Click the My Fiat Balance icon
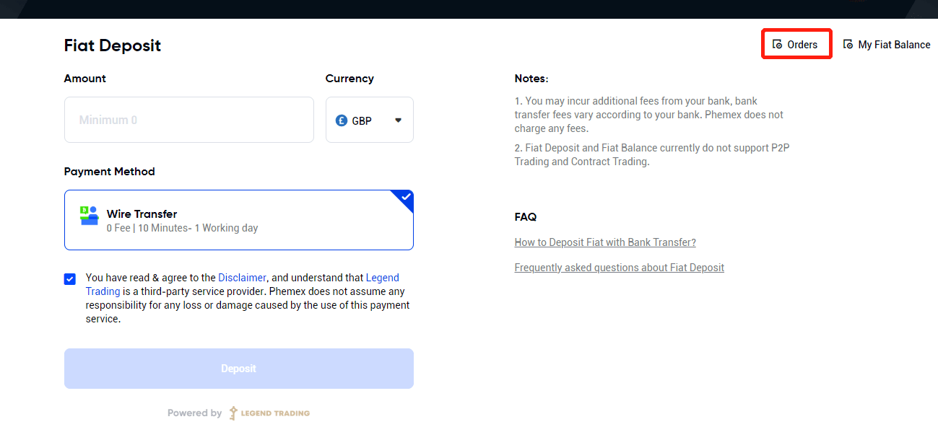Image resolution: width=938 pixels, height=427 pixels. (x=848, y=45)
